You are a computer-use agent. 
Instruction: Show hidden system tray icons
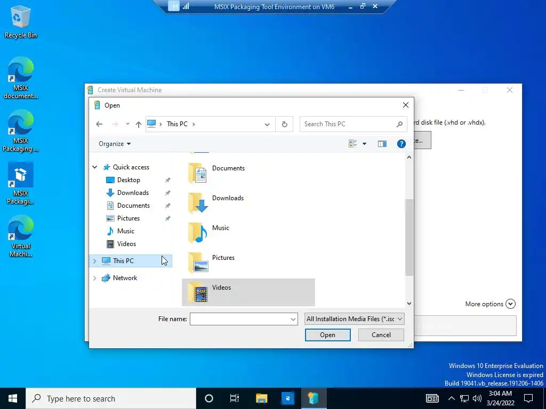(451, 398)
